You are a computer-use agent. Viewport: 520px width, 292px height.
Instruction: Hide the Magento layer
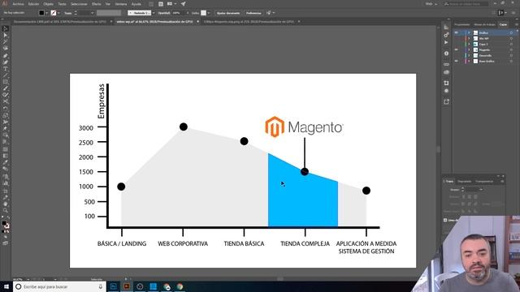click(457, 49)
